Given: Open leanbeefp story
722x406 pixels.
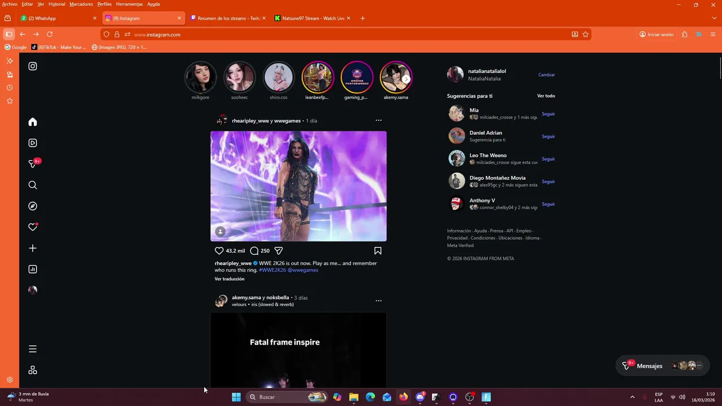Looking at the screenshot, I should pos(318,77).
